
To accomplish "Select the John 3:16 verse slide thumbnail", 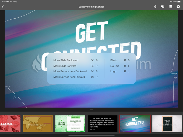I will [102, 124].
